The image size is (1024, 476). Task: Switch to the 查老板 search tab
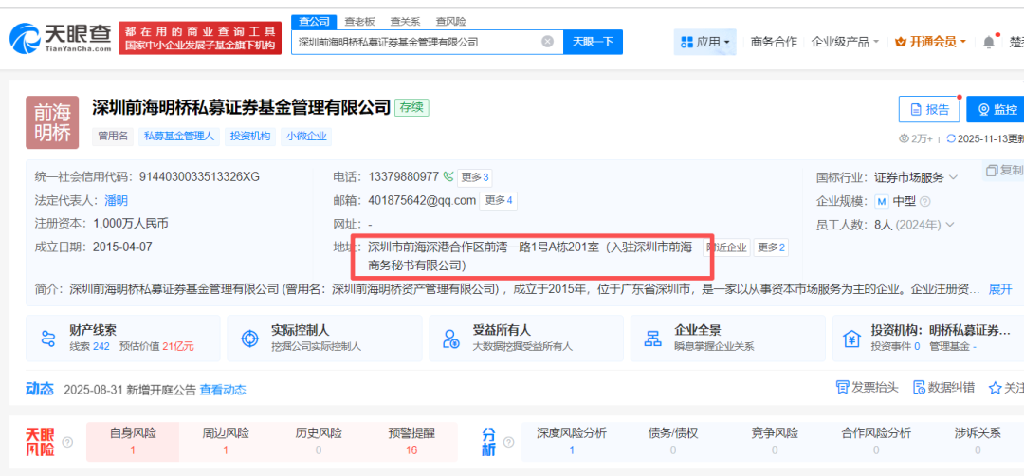click(358, 22)
